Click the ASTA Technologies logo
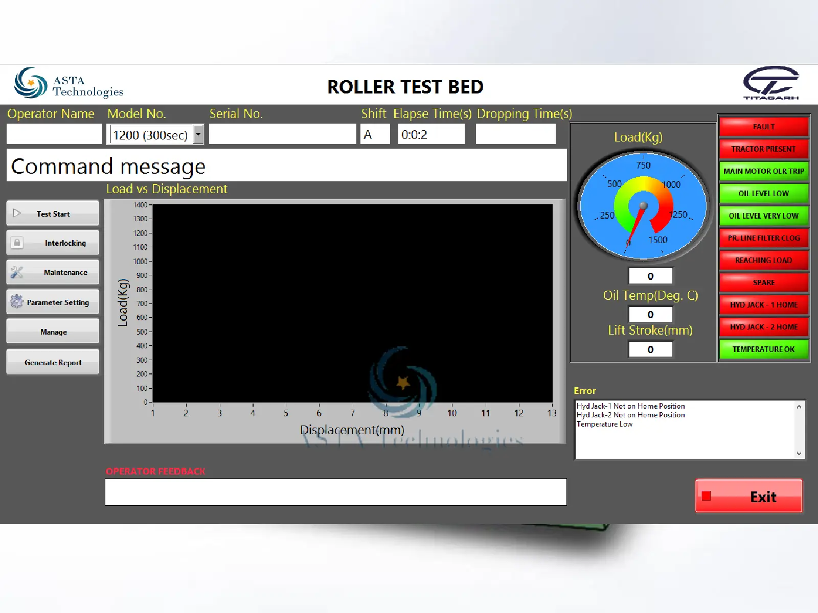 (69, 84)
